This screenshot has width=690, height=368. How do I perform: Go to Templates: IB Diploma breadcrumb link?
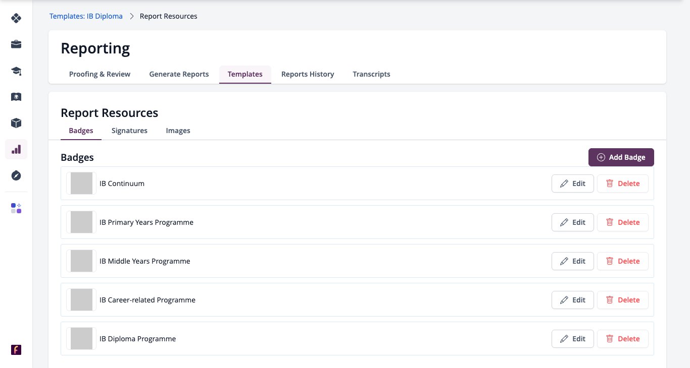pyautogui.click(x=86, y=16)
